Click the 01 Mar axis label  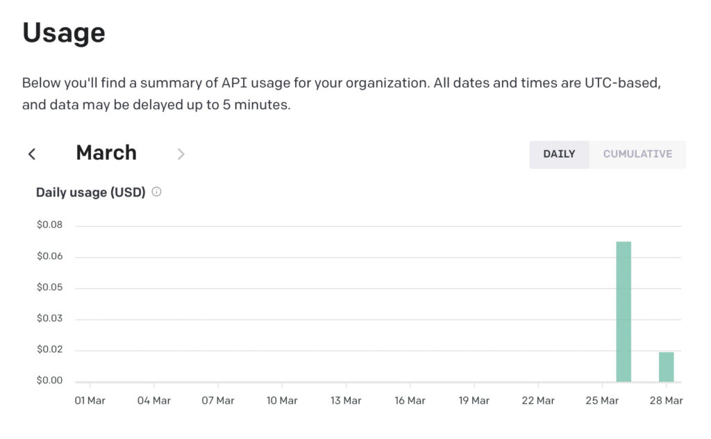[x=90, y=401]
